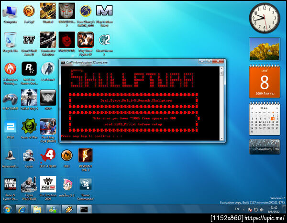Launch PROTOTYPE game icon
Image resolution: width=287 pixels, height=223 pixels.
point(66,42)
